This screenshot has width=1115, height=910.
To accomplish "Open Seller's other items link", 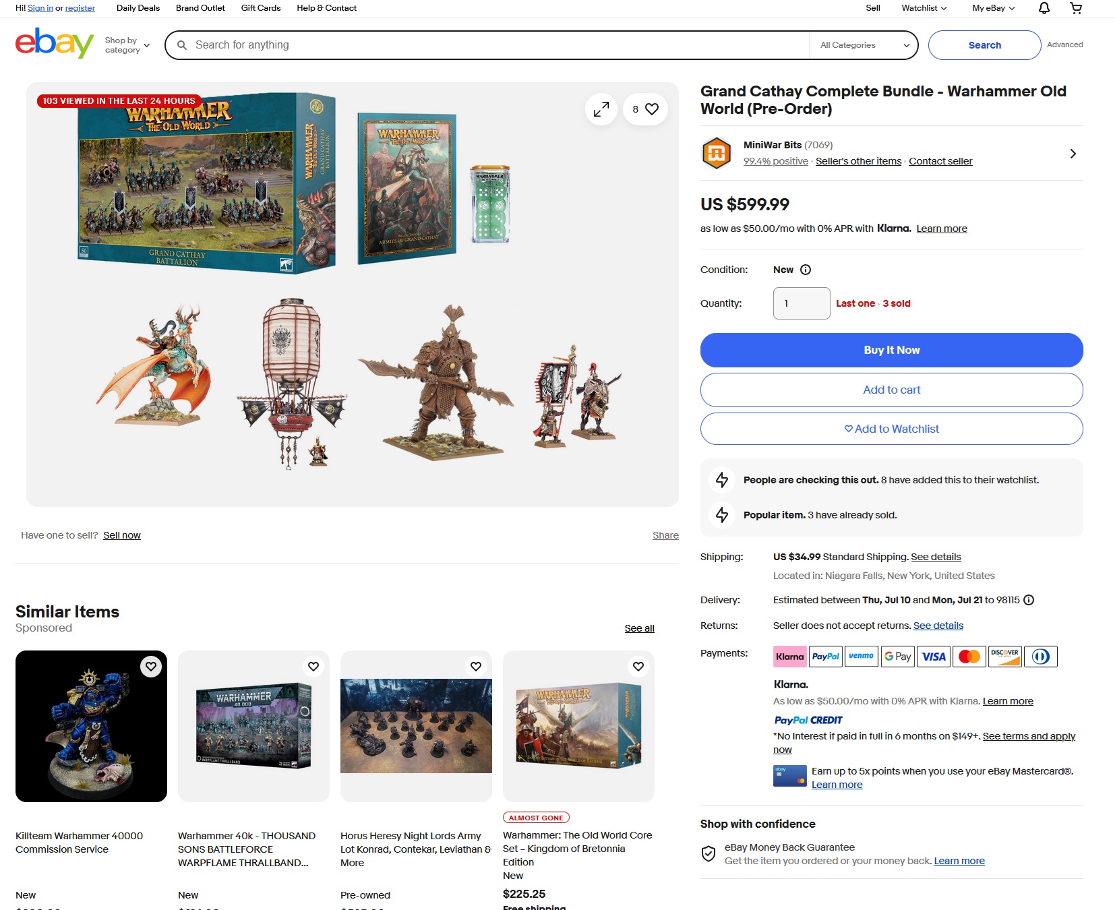I will click(858, 161).
